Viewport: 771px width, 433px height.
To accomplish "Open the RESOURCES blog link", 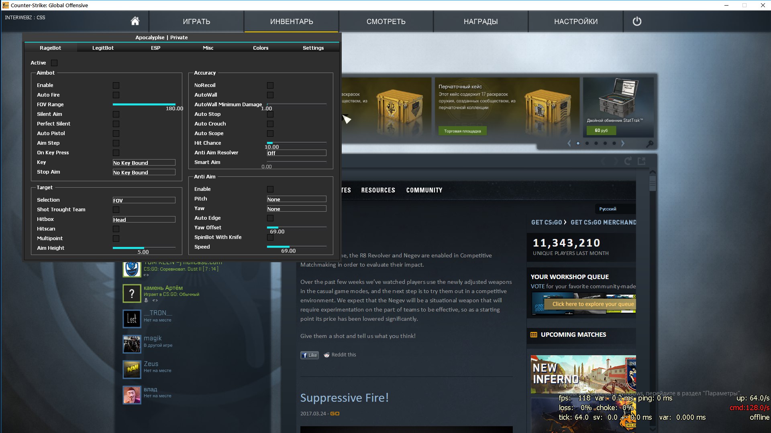I will (378, 190).
